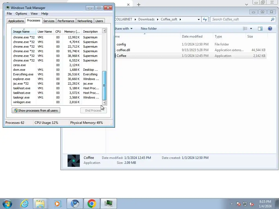Switch to the Services tab

click(x=49, y=21)
